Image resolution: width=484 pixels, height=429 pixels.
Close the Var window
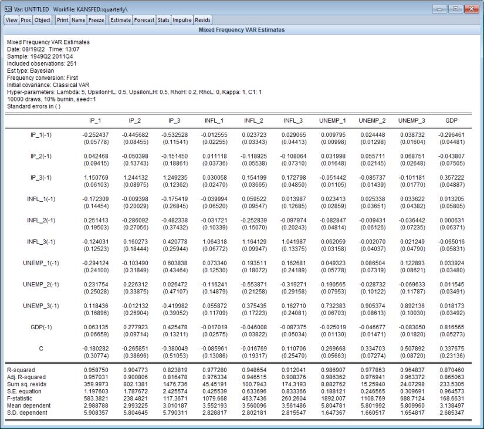coord(471,7)
